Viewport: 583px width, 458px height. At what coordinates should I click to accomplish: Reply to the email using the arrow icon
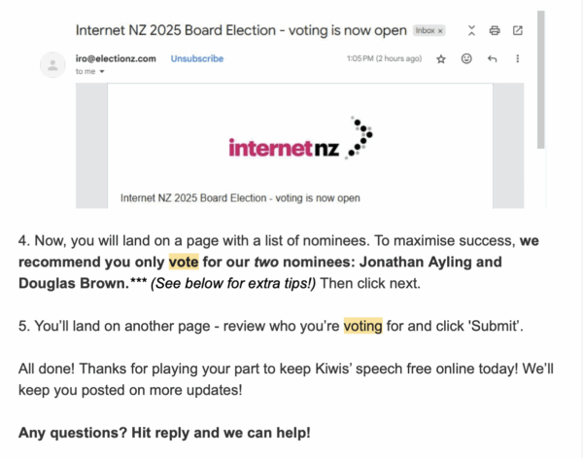[x=492, y=58]
